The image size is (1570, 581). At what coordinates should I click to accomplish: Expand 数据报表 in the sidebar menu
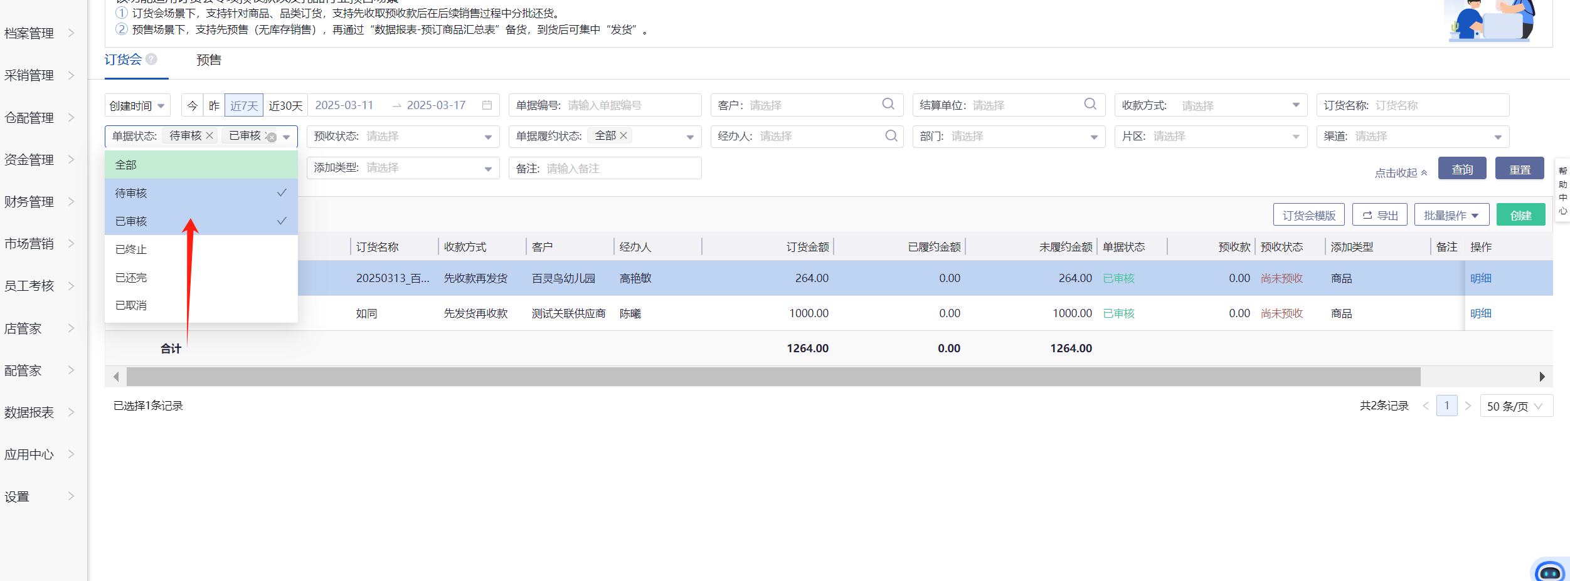coord(39,412)
